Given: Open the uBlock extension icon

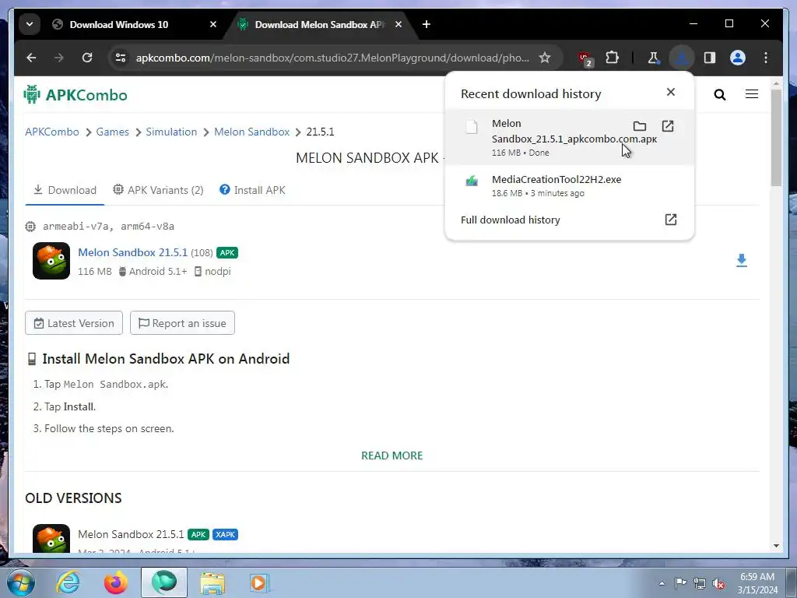Looking at the screenshot, I should (585, 58).
